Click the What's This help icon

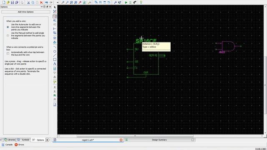click(120, 2)
